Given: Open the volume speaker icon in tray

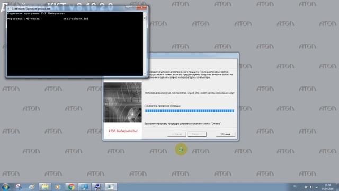Looking at the screenshot, I should point(311,187).
